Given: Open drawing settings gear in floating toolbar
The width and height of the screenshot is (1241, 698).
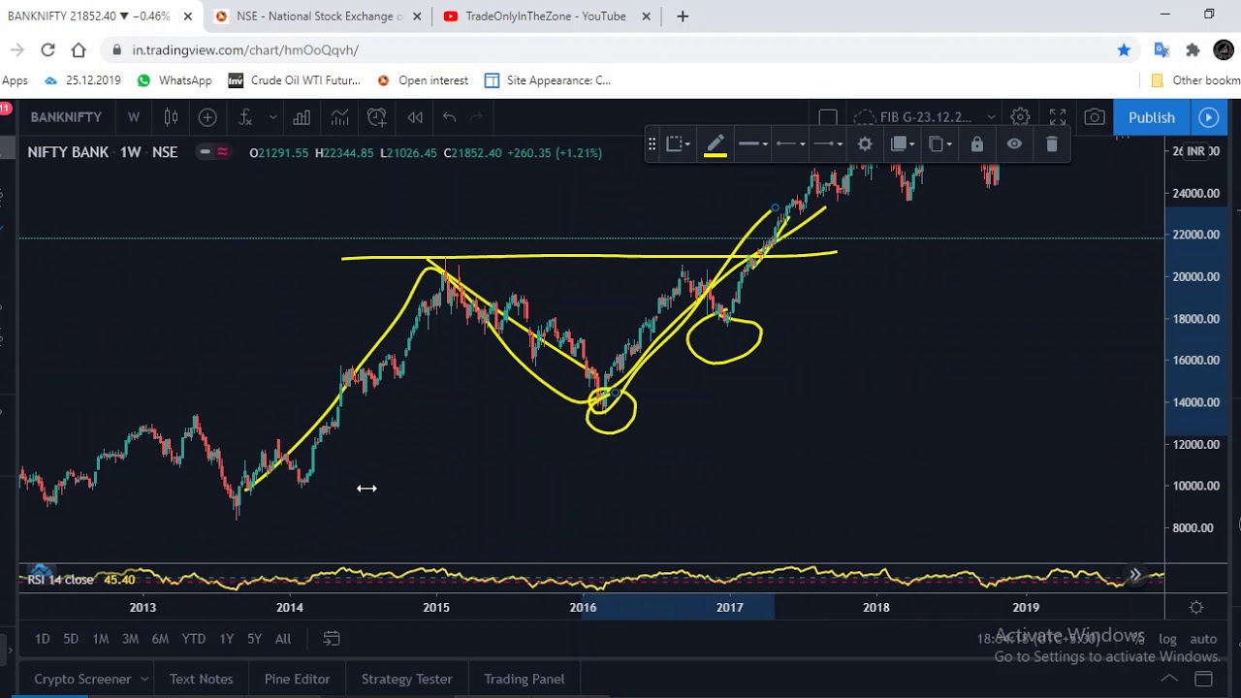Looking at the screenshot, I should 865,144.
